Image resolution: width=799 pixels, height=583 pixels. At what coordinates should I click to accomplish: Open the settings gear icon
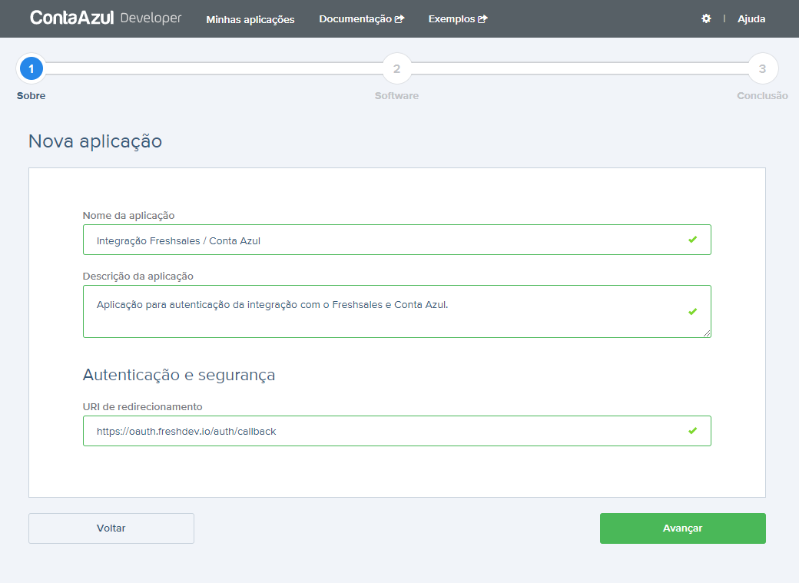706,19
